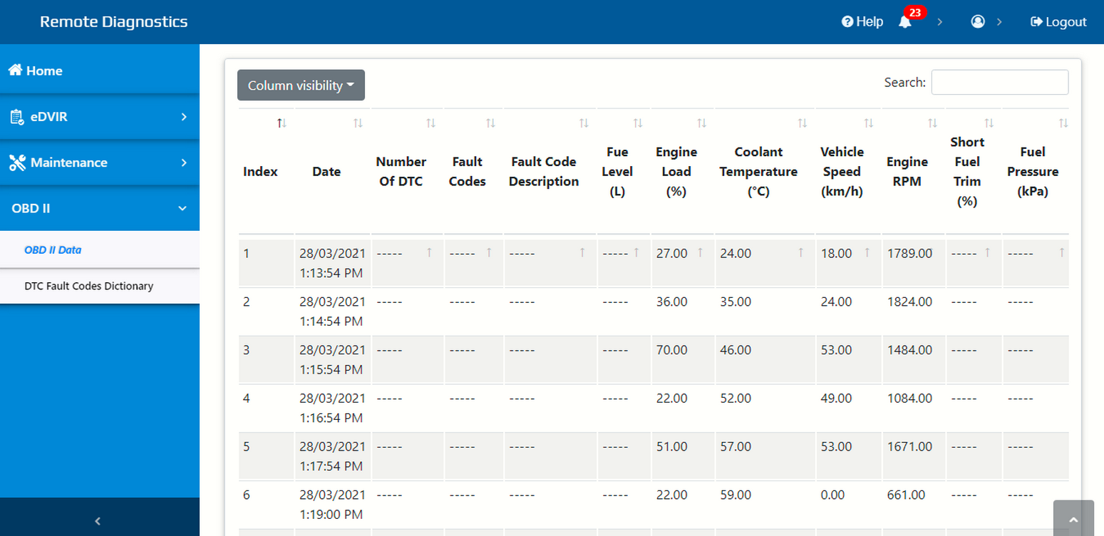Open the Column visibility dropdown
1104x536 pixels.
click(x=301, y=86)
